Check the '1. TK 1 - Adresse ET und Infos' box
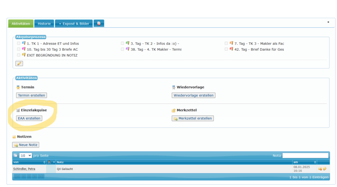 coord(19,43)
